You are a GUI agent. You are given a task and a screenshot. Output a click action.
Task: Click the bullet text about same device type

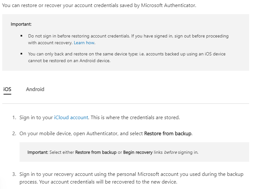point(127,54)
